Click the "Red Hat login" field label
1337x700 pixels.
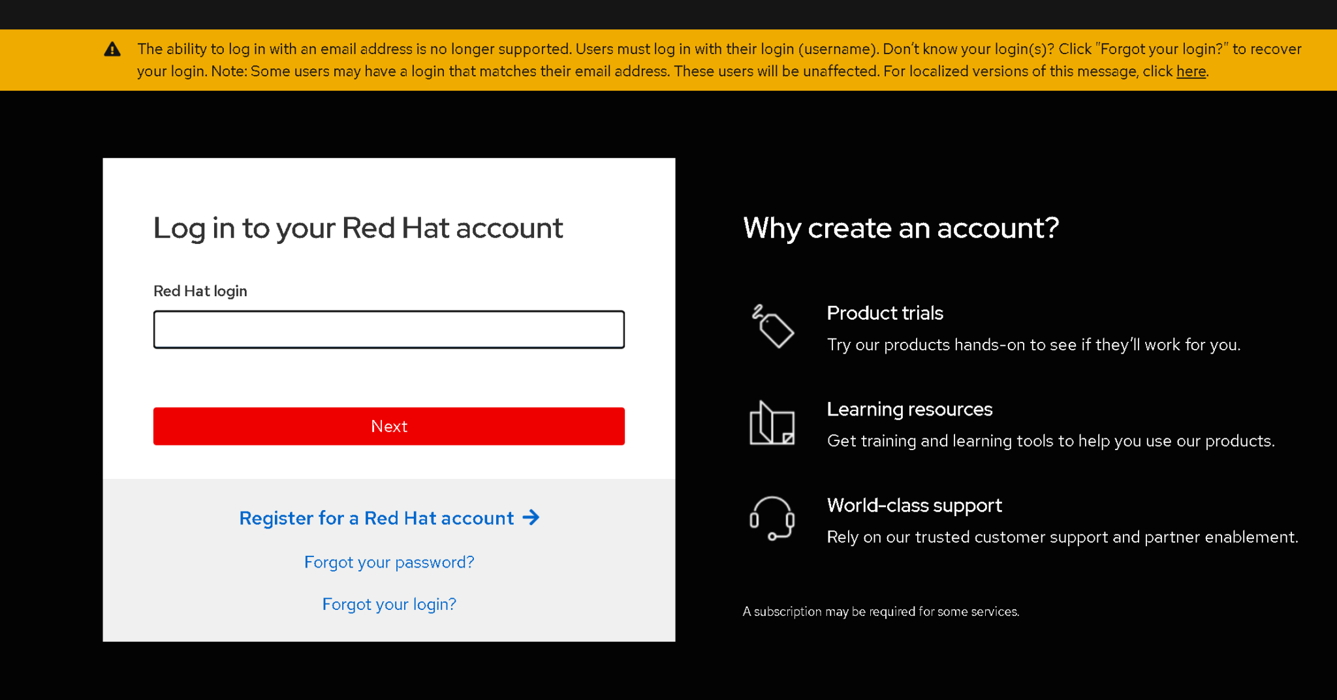[200, 291]
